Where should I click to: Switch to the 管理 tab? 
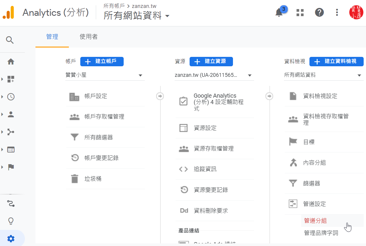52,37
